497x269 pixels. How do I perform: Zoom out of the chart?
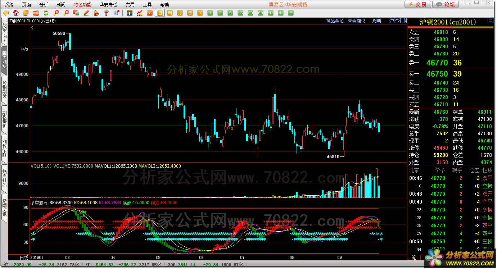pyautogui.click(x=66, y=13)
